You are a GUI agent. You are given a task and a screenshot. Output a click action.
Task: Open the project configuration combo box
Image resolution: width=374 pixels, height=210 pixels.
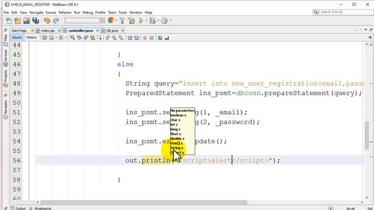pyautogui.click(x=85, y=21)
